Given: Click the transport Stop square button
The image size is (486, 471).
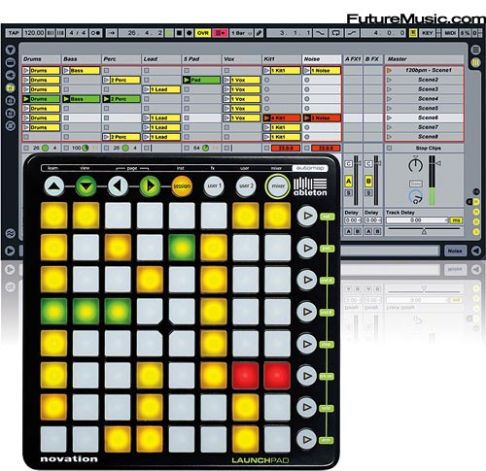Looking at the screenshot, I should pos(179,33).
